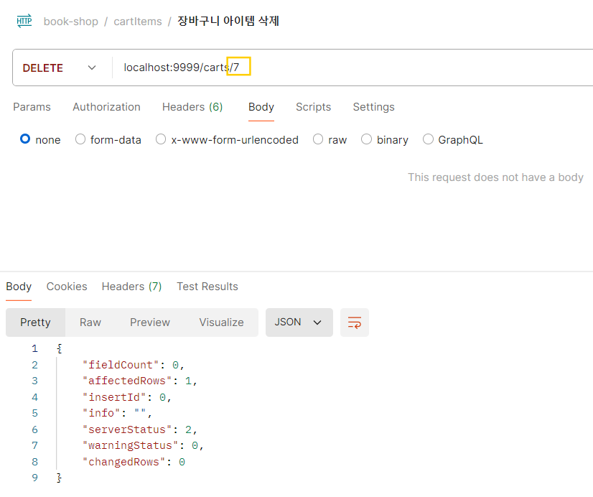Click line number 1 in response gutter
Image resolution: width=593 pixels, height=497 pixels.
click(34, 348)
